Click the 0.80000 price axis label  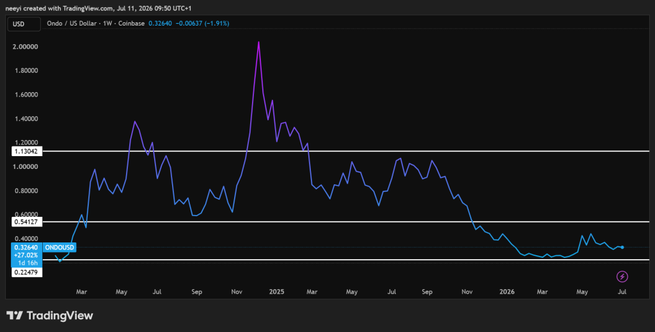26,191
